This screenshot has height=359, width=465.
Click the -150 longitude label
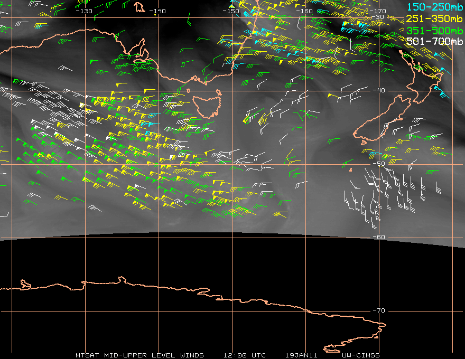[231, 11]
